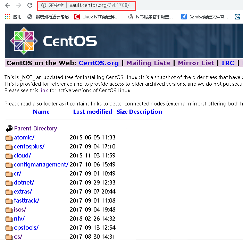Click the date 2017-09-13 12:54
The image size is (243, 240).
click(x=93, y=228)
